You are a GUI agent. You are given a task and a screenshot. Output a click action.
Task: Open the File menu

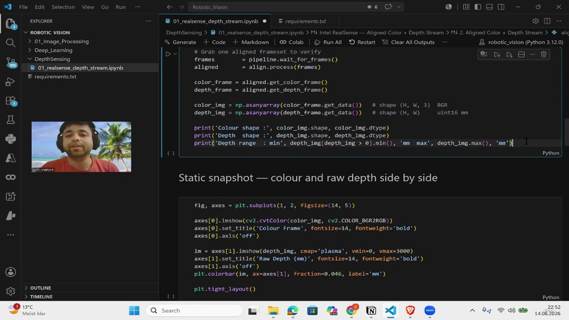pyautogui.click(x=23, y=7)
